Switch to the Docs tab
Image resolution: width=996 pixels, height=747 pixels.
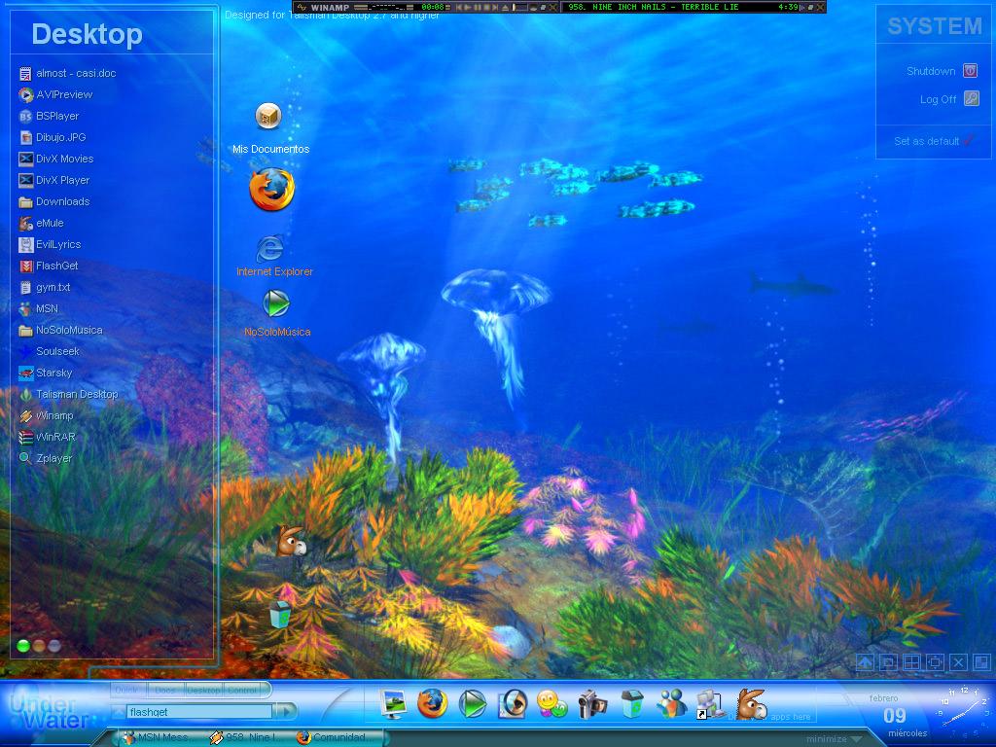coord(165,690)
